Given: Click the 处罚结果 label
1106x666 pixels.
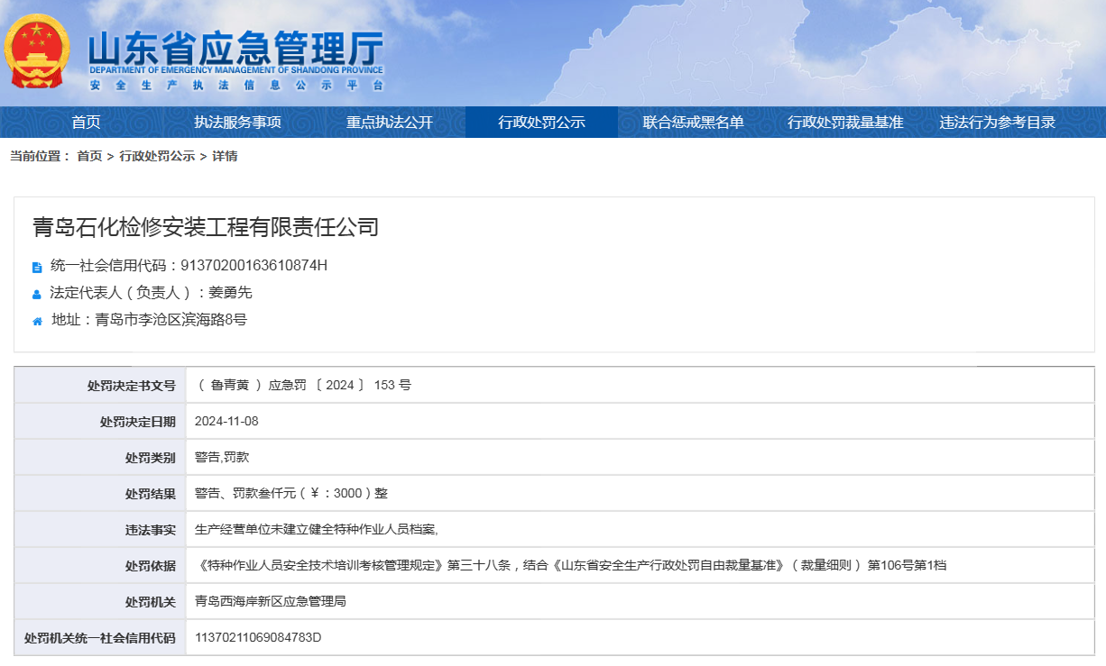Looking at the screenshot, I should coord(151,493).
